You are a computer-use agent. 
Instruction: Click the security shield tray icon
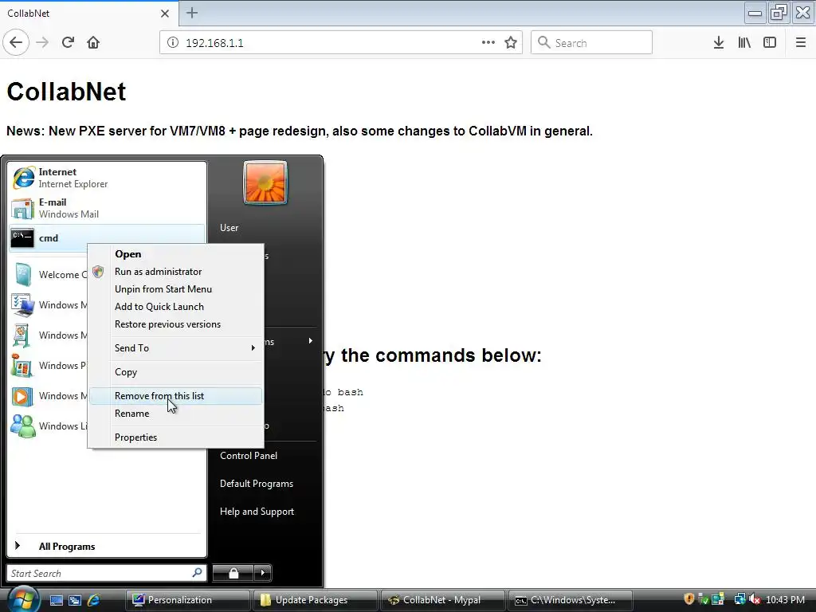(689, 599)
